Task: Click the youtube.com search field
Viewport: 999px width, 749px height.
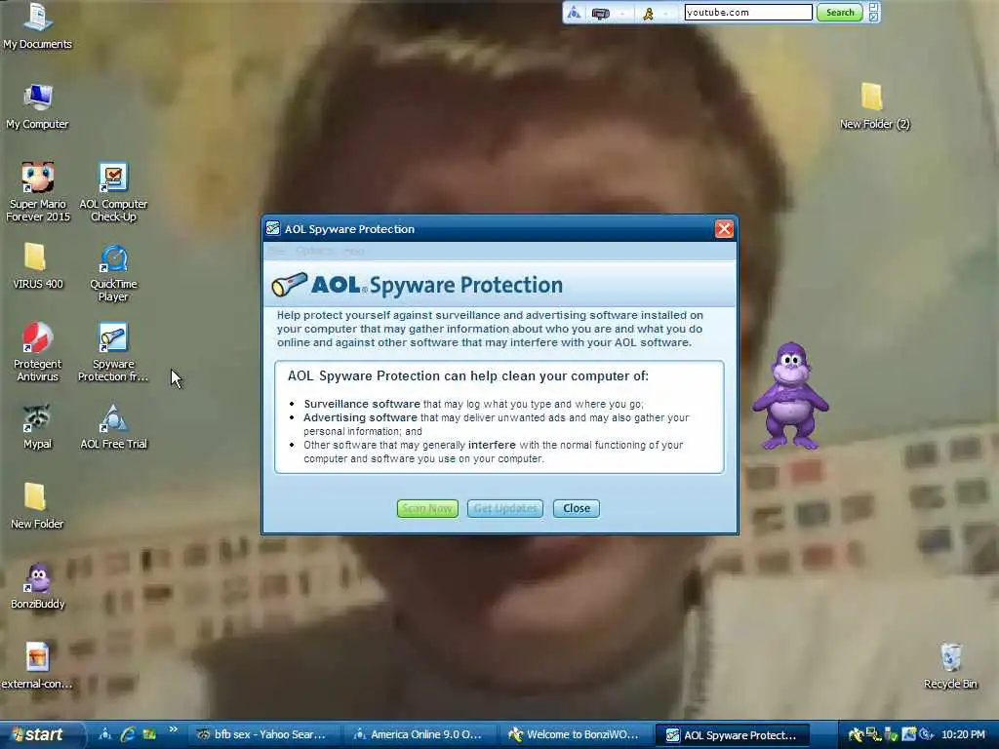Action: tap(748, 13)
